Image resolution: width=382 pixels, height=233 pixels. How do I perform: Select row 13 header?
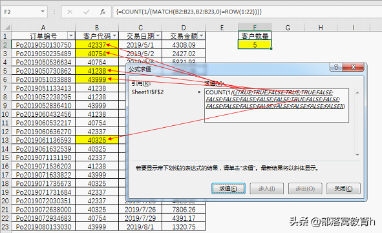tap(5, 140)
